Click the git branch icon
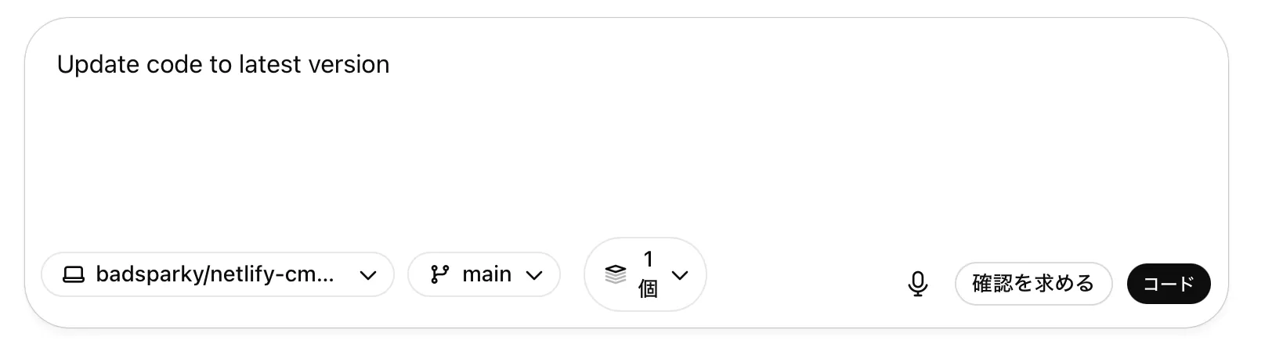 tap(440, 275)
